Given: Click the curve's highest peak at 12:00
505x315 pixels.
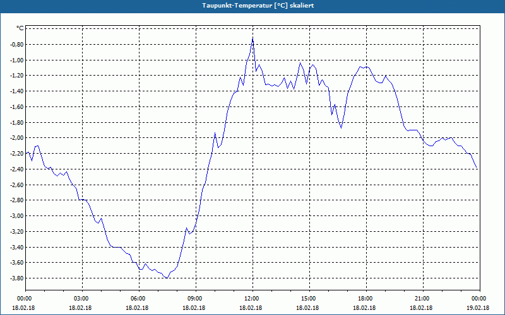Looking at the screenshot, I should pos(253,38).
